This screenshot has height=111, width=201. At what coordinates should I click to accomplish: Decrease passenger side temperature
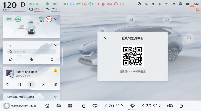pos(143,106)
